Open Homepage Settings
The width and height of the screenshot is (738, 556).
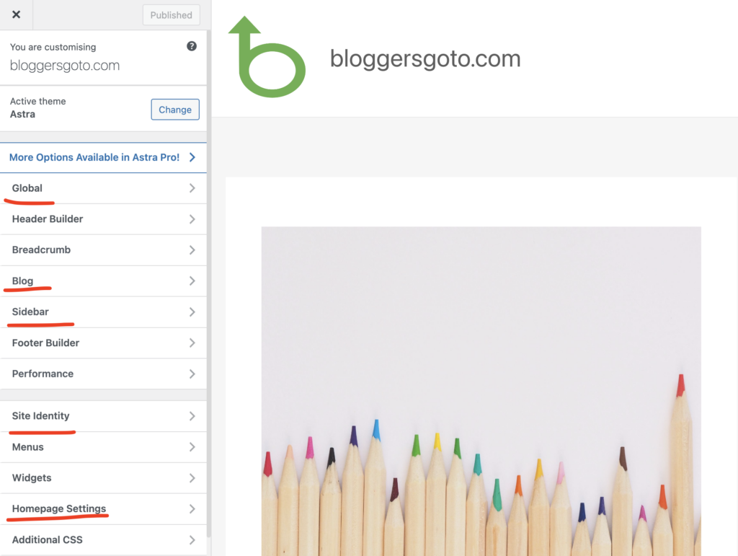tap(103, 509)
